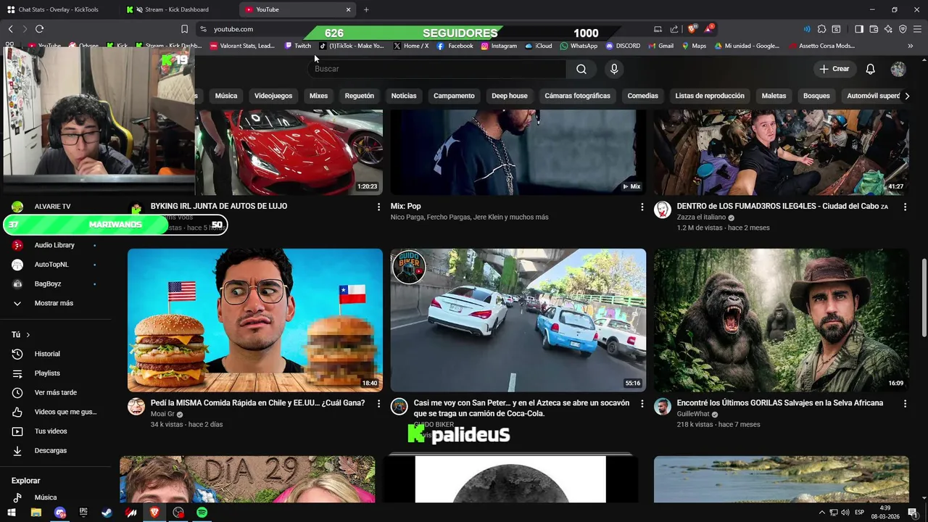Switch to Stream - Kick Dashboard tab
Viewport: 928px width, 522px height.
pos(178,9)
